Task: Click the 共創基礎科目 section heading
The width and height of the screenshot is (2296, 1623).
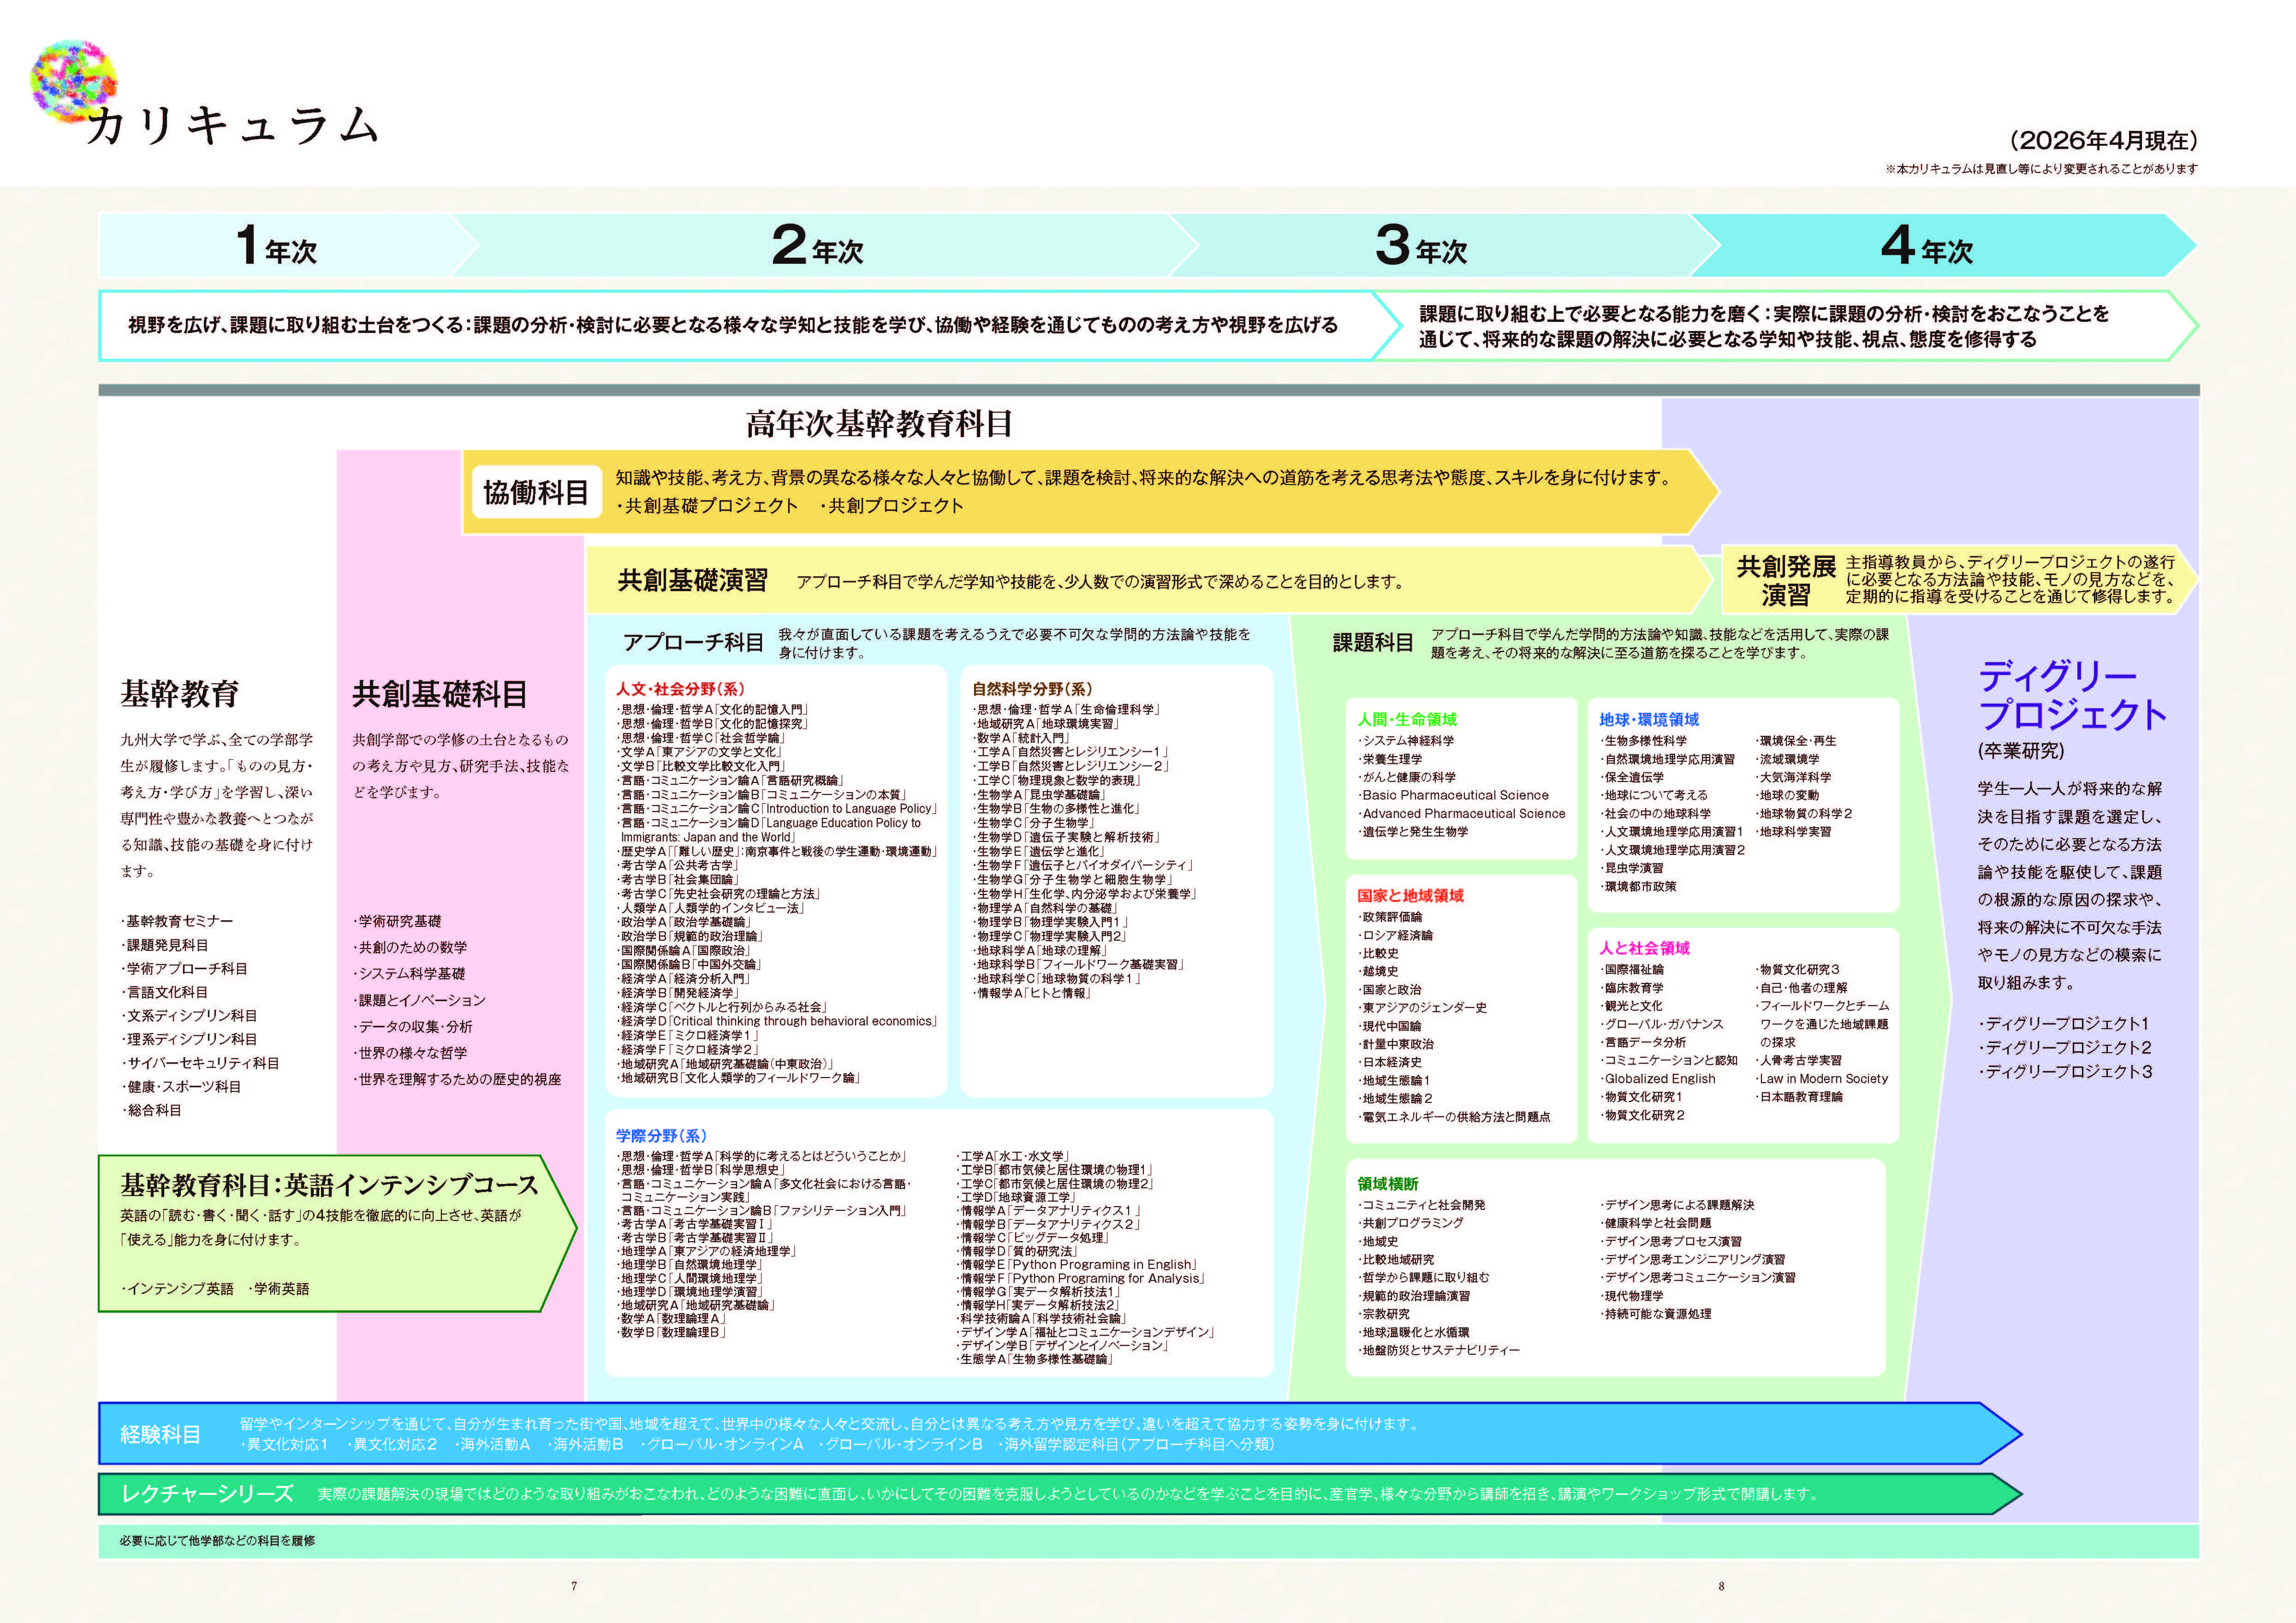Action: (x=439, y=693)
